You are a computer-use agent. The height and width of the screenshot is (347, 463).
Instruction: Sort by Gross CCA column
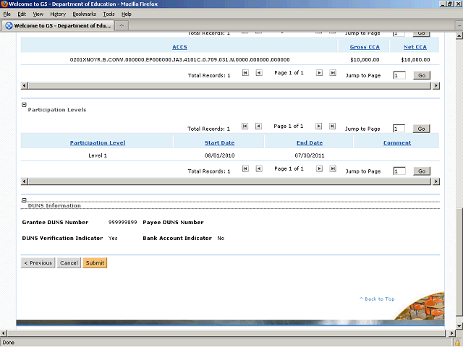click(x=365, y=47)
